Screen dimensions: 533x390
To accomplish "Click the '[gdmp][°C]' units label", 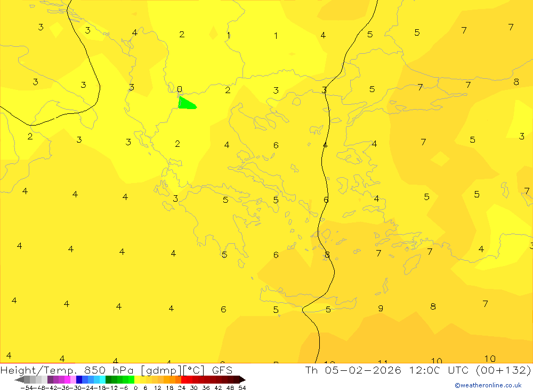I will click(173, 370).
